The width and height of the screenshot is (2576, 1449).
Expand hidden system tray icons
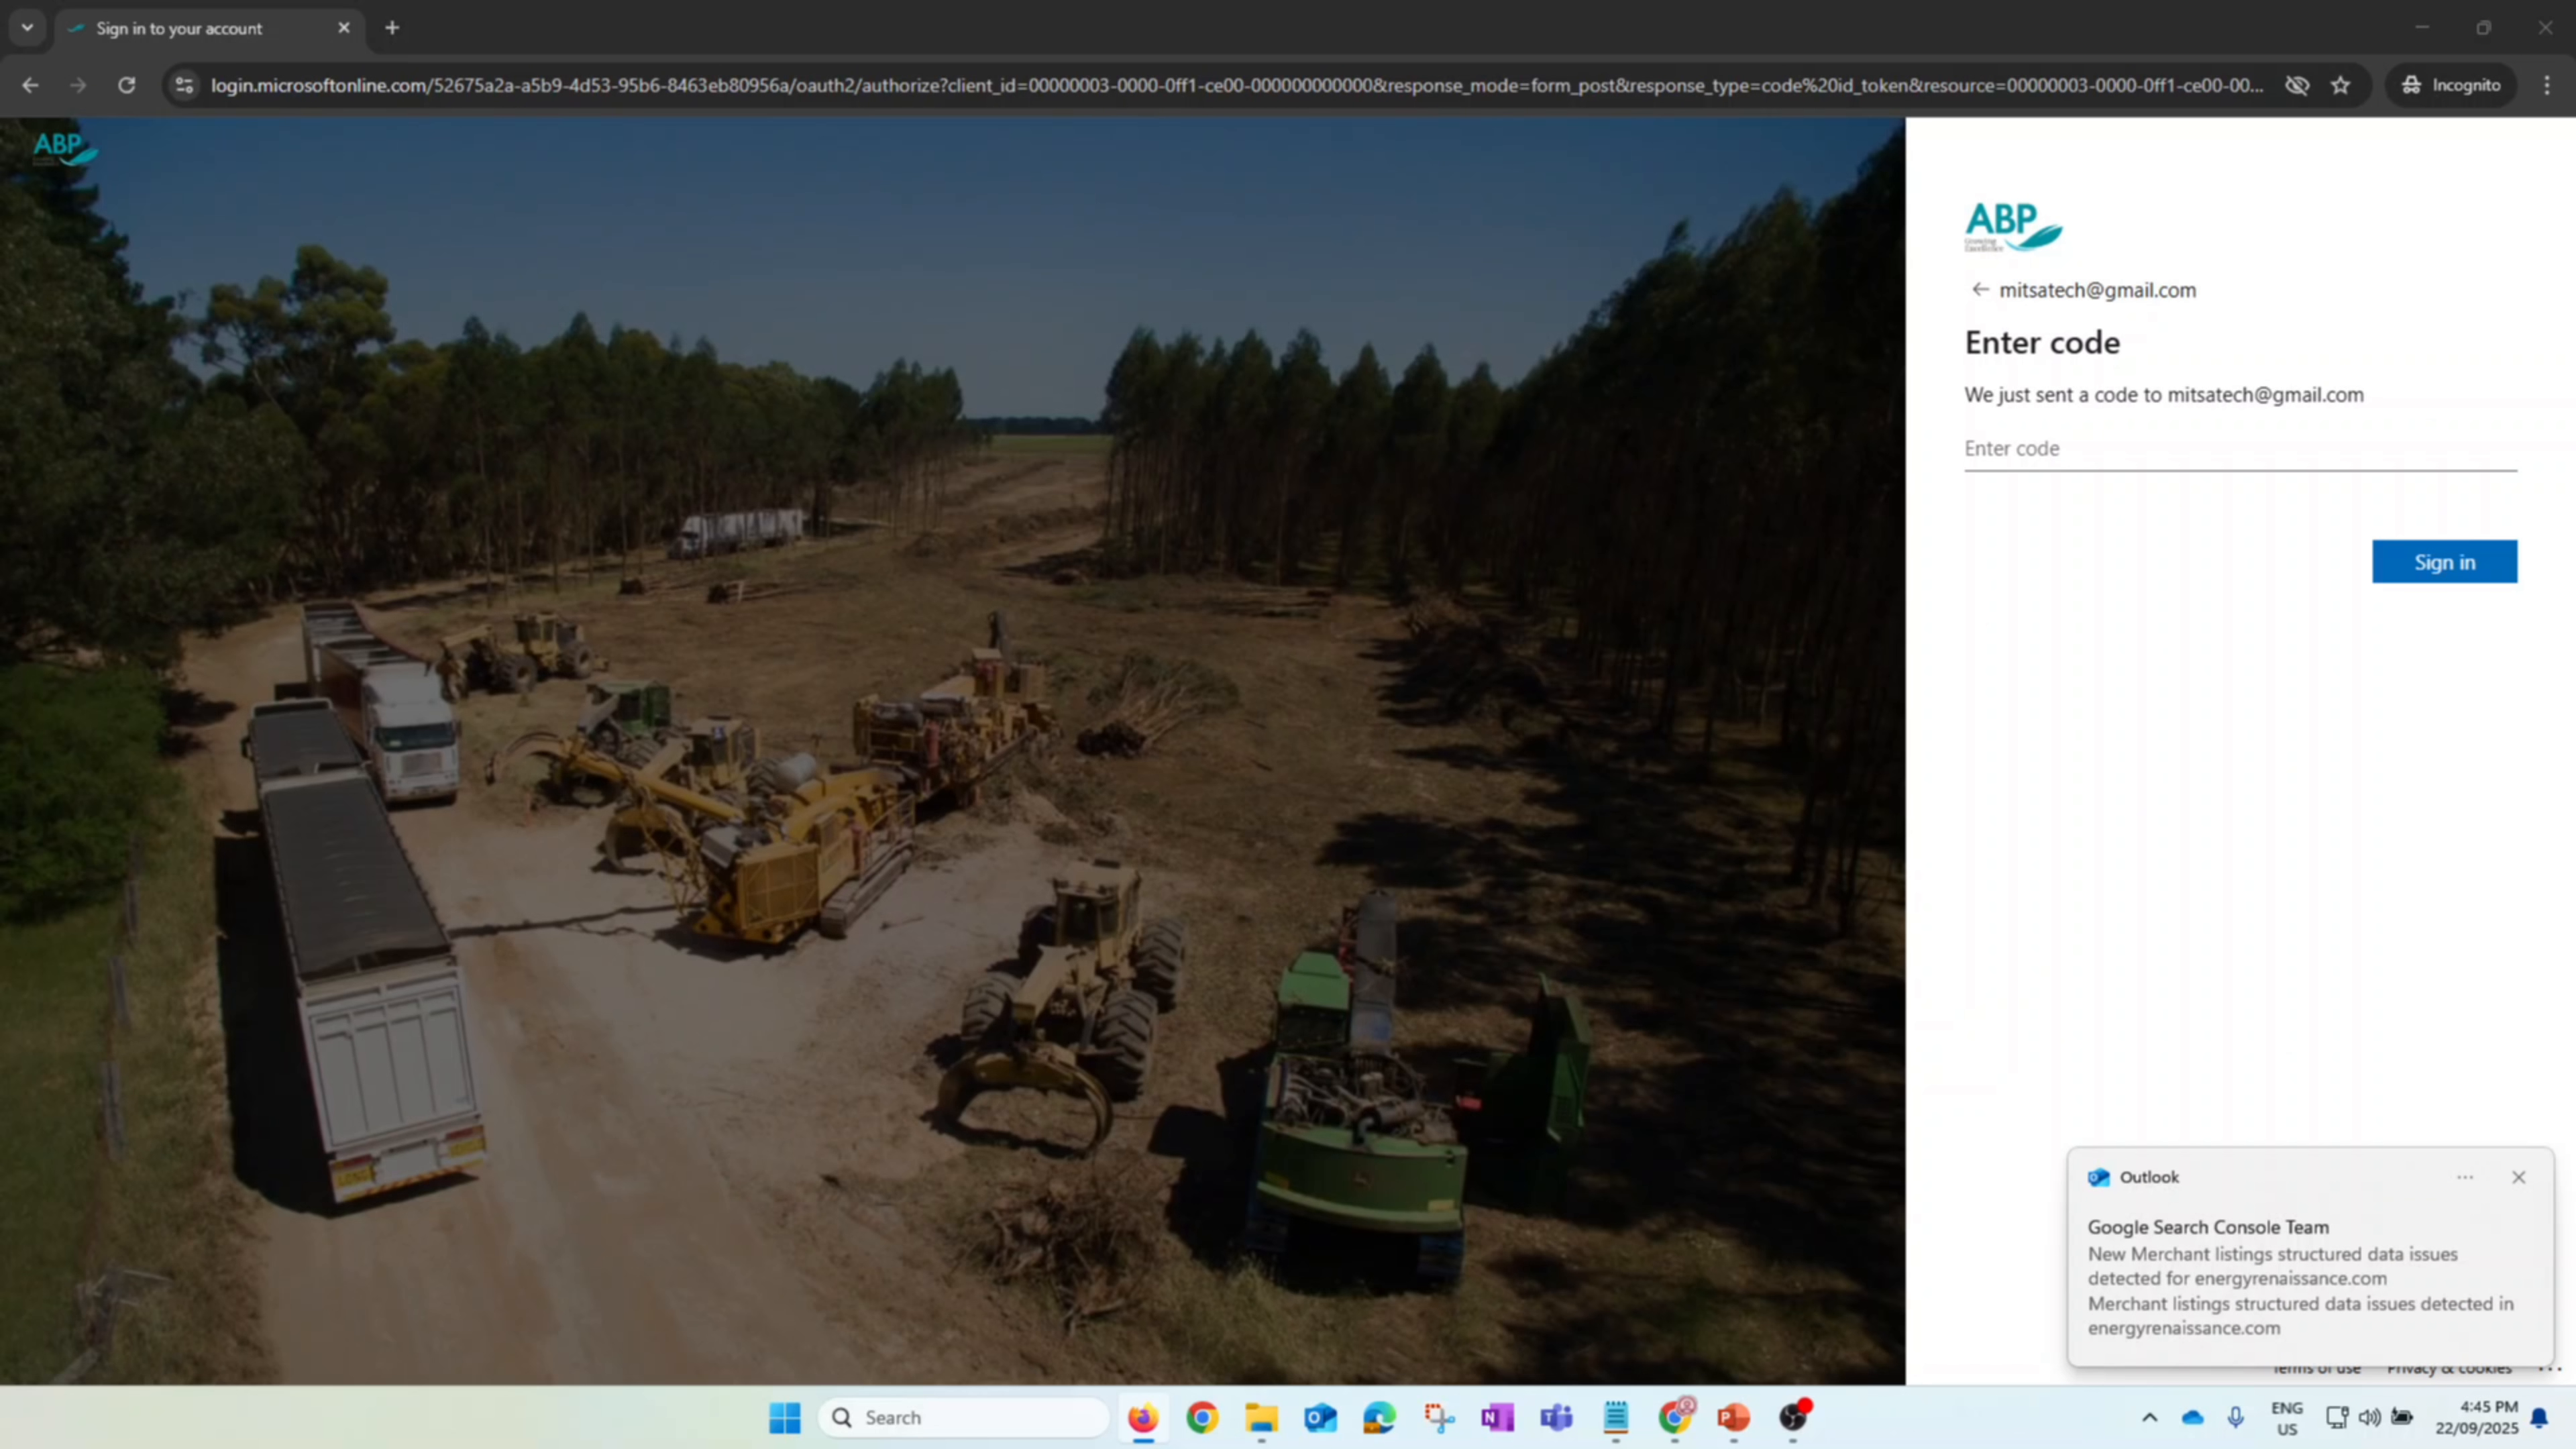(2150, 1417)
